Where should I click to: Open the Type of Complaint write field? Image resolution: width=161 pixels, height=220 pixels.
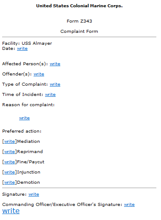(x=55, y=84)
